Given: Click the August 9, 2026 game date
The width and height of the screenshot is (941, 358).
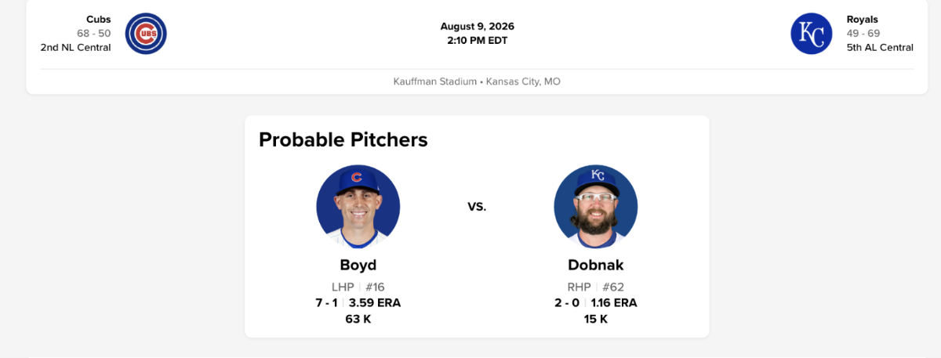Looking at the screenshot, I should click(478, 26).
